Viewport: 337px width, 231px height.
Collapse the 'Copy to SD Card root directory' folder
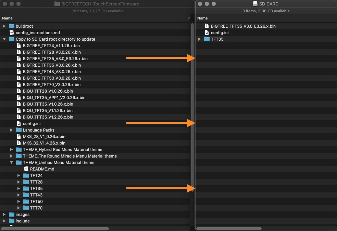(4, 39)
